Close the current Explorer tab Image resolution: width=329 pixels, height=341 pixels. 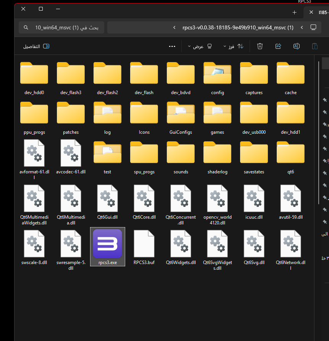pyautogui.click(x=311, y=12)
